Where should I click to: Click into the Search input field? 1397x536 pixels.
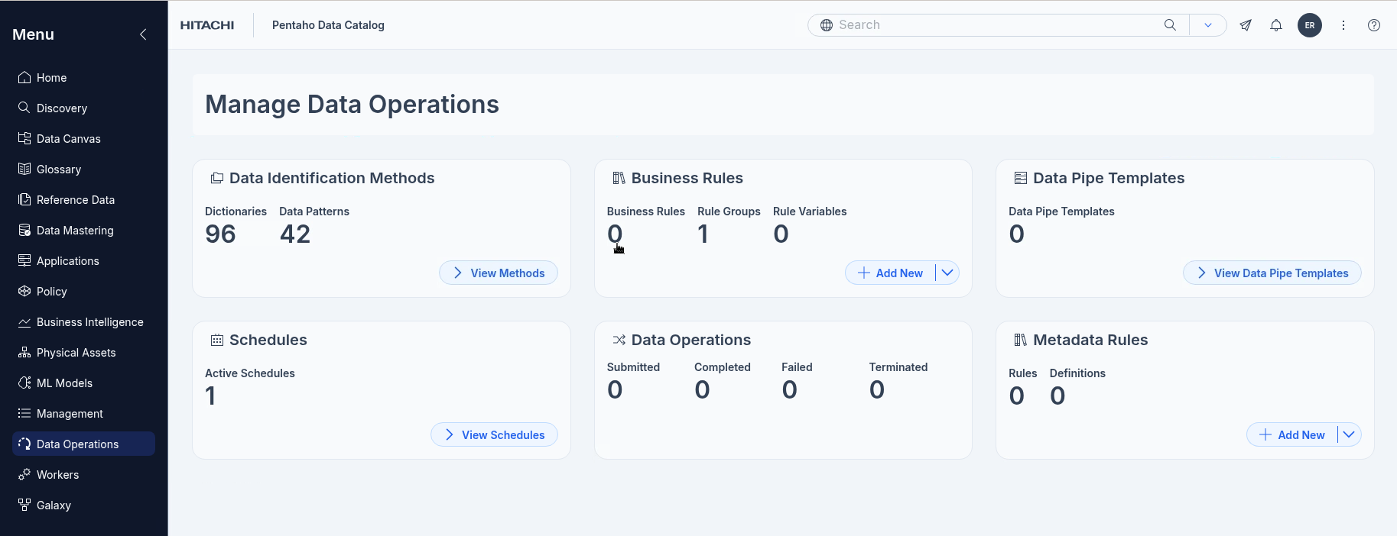(994, 25)
